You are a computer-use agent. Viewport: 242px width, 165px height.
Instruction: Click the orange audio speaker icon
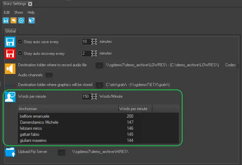coord(10,68)
